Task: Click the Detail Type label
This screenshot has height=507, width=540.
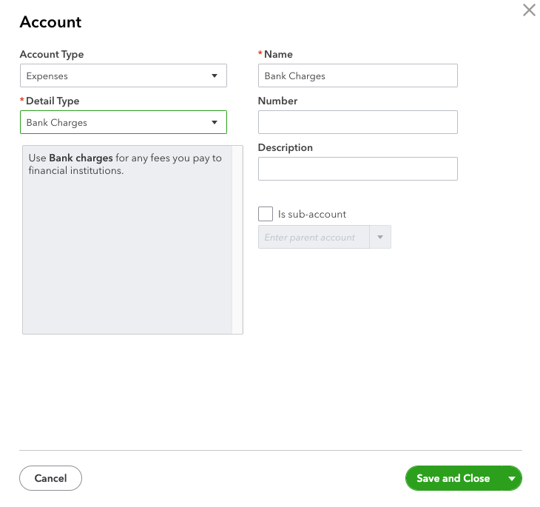Action: pyautogui.click(x=53, y=101)
